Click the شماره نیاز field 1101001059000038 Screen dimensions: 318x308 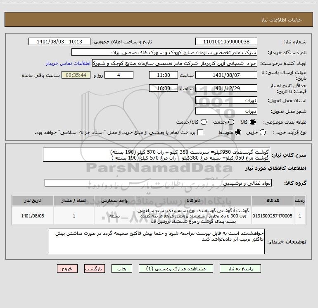pyautogui.click(x=226, y=41)
